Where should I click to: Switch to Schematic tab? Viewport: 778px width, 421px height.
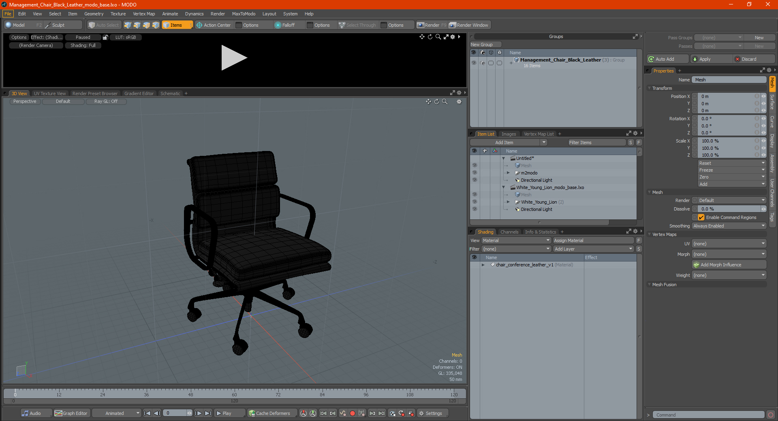(170, 94)
